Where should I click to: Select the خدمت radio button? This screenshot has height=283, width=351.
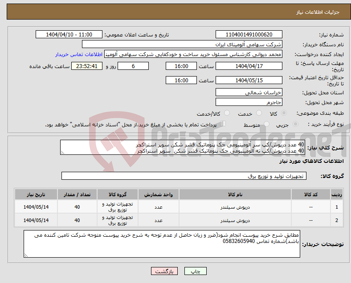[259, 113]
